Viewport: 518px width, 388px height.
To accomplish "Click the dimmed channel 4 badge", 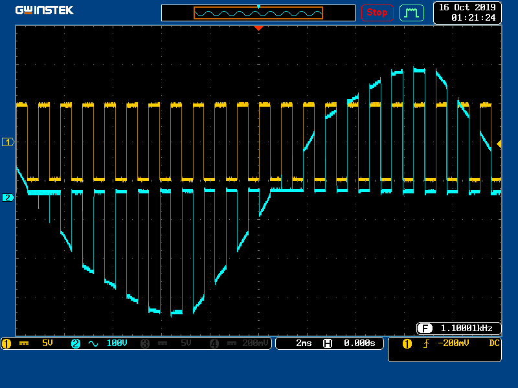I will [214, 343].
